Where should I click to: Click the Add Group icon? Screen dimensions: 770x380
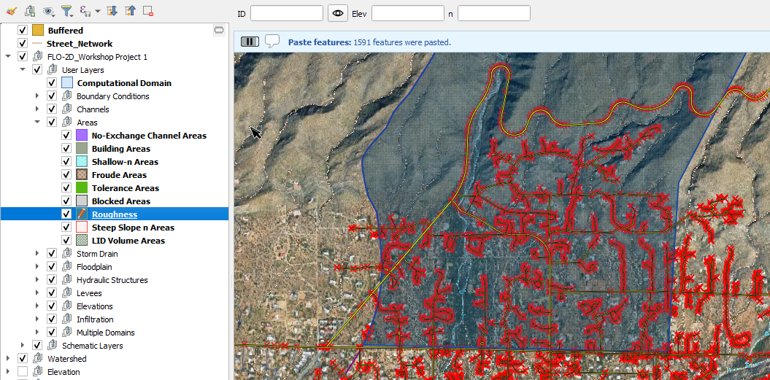pos(30,11)
